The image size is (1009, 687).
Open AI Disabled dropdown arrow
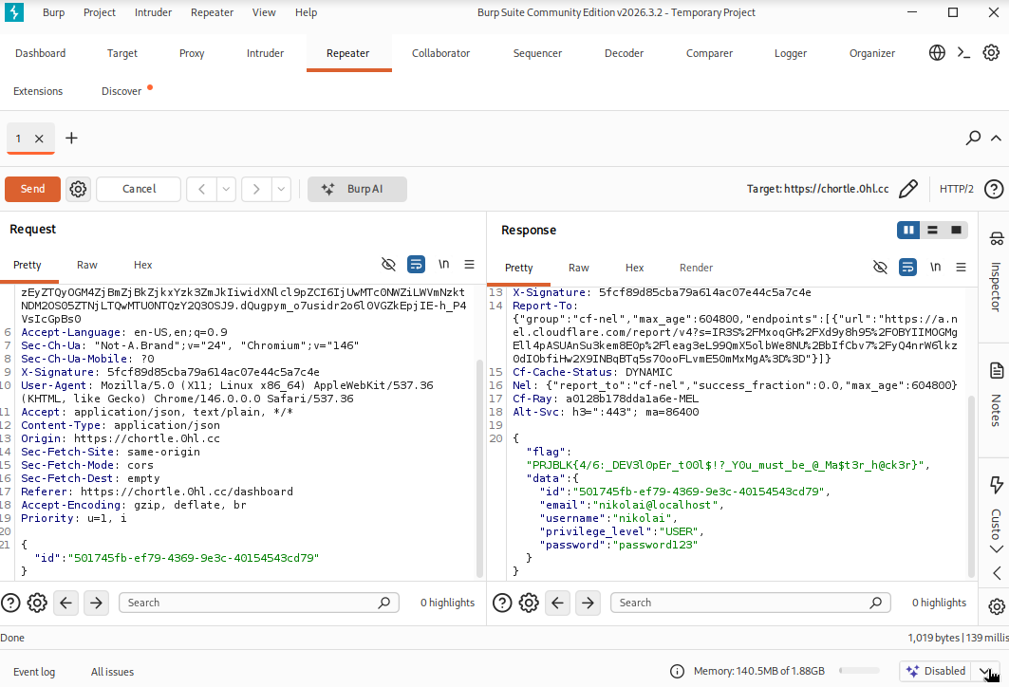tap(985, 671)
